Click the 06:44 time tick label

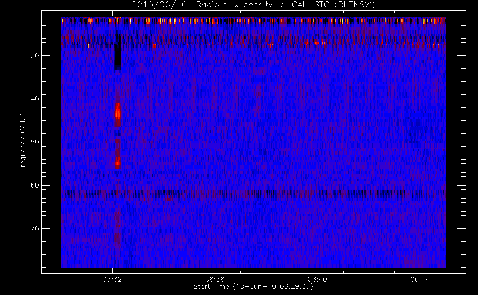click(420, 279)
